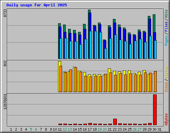Click the cyan Pages bar for day 20
This screenshot has width=170, height=133.
106,54
